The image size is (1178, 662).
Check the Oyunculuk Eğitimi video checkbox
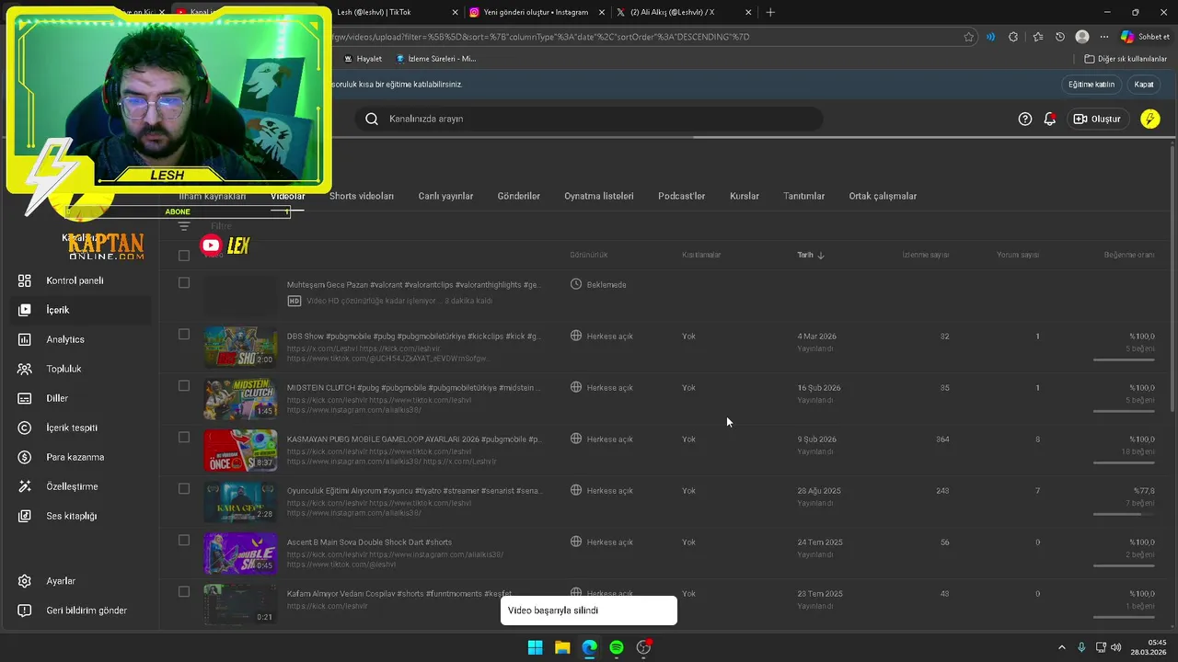pyautogui.click(x=184, y=488)
